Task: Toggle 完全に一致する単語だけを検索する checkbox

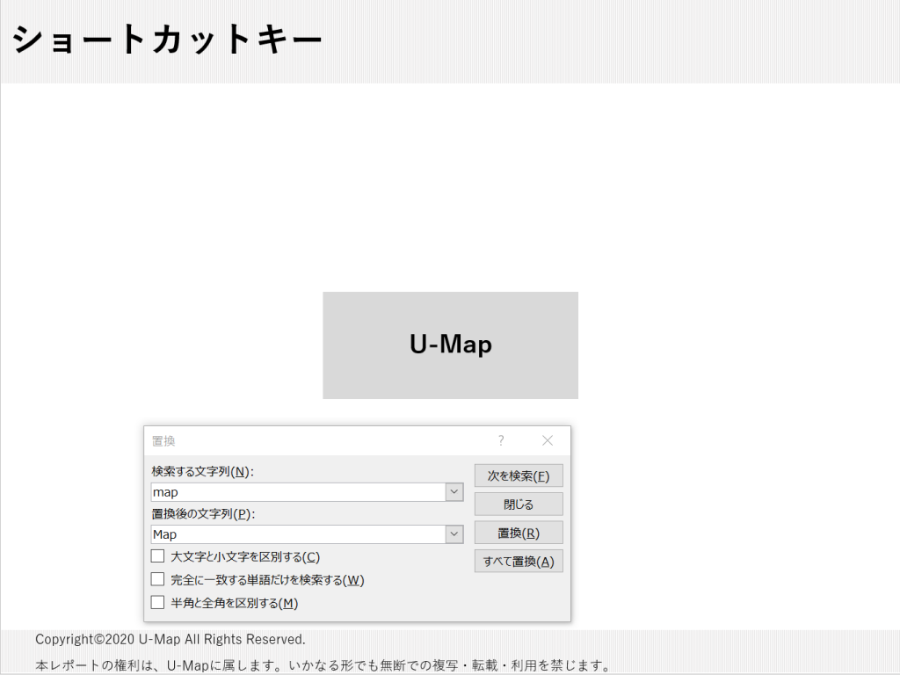Action: (158, 579)
